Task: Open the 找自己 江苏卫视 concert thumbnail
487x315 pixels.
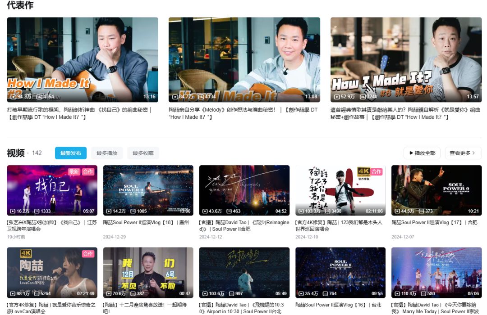Action: (52, 190)
